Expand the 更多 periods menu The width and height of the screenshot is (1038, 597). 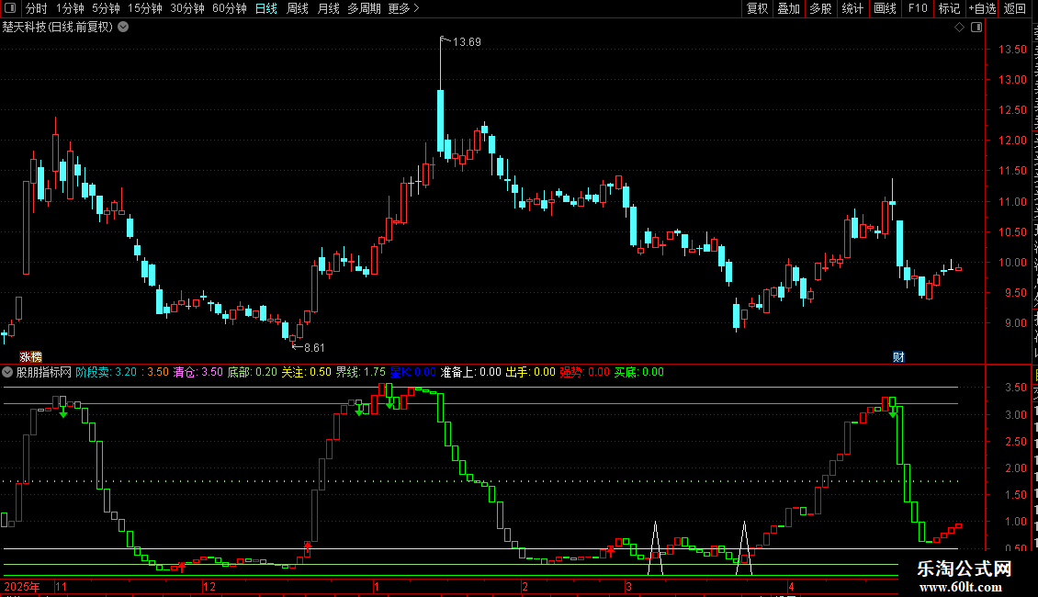404,8
